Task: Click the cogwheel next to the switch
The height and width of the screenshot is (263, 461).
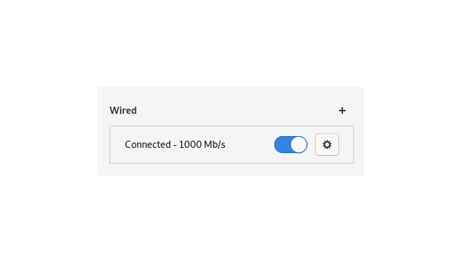Action: point(327,145)
